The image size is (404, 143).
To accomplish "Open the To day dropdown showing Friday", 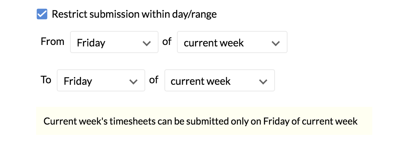I will (101, 80).
